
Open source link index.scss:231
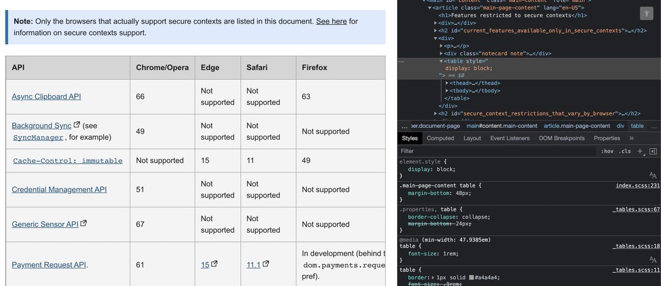pos(637,185)
